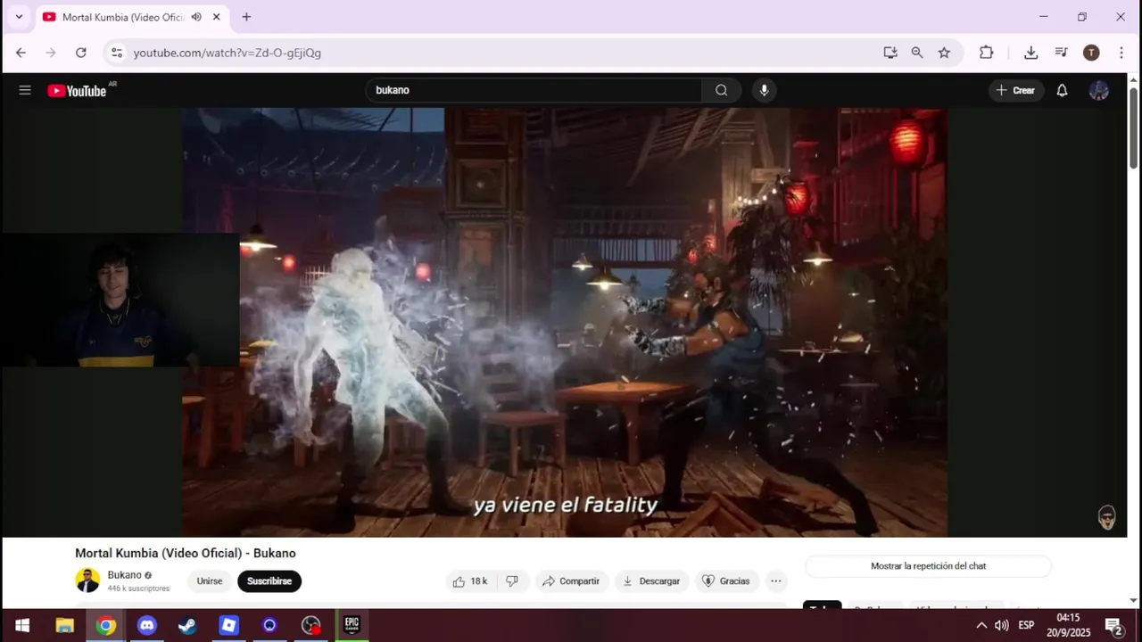Open Roblox from the taskbar
Viewport: 1142px width, 642px height.
pos(228,625)
